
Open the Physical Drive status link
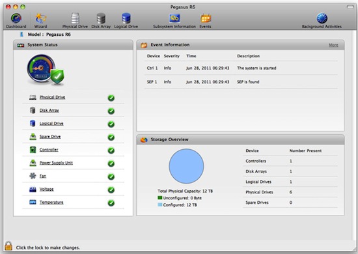(52, 97)
